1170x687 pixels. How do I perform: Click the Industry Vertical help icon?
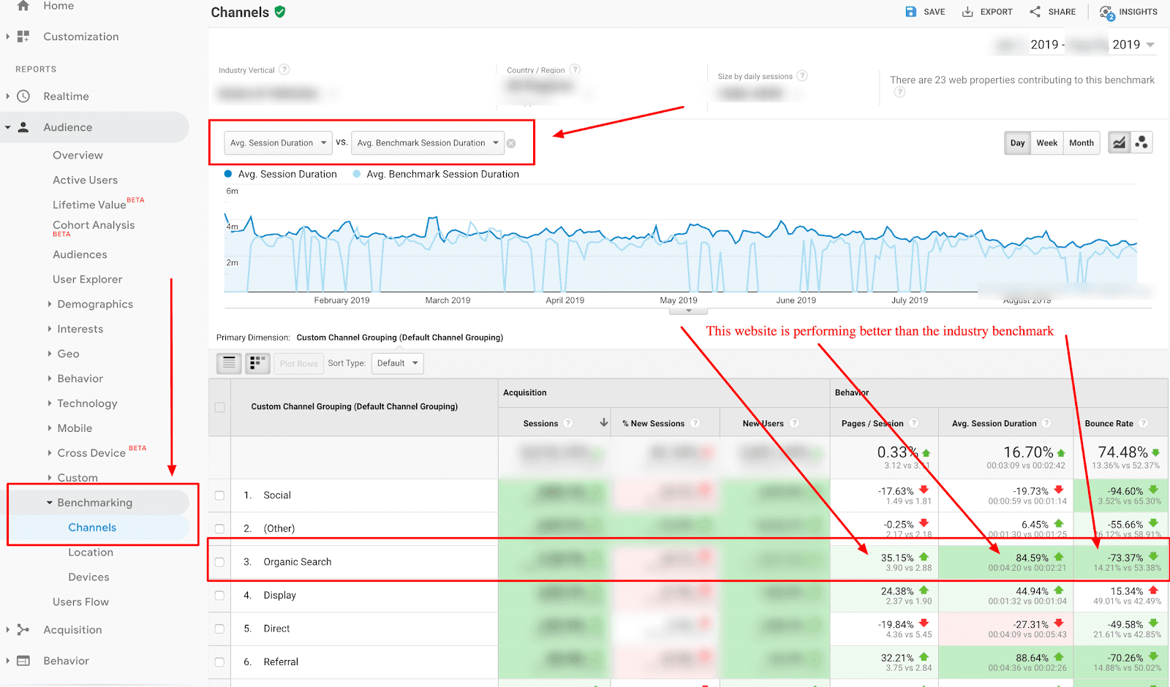(x=284, y=70)
